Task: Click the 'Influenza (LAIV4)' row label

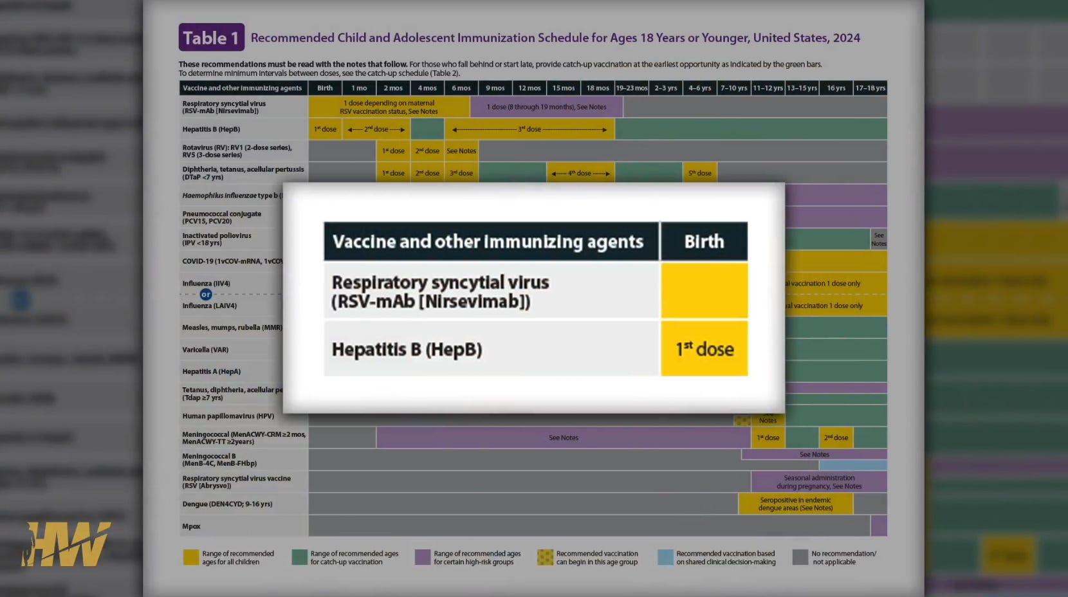Action: (209, 306)
